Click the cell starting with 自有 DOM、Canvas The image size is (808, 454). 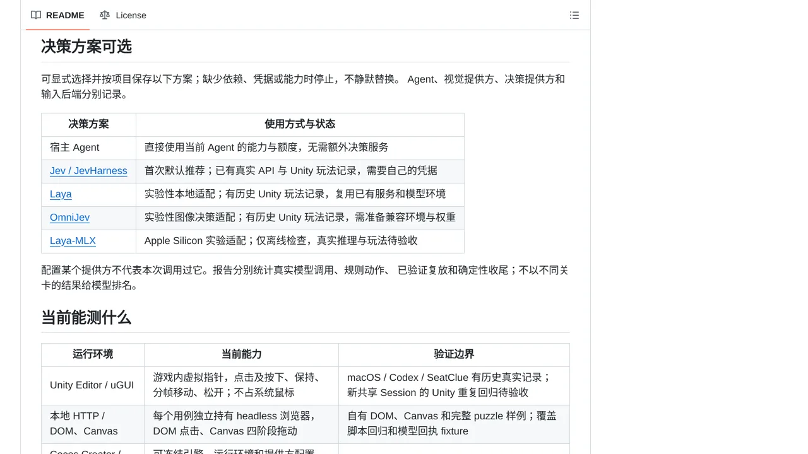click(454, 424)
